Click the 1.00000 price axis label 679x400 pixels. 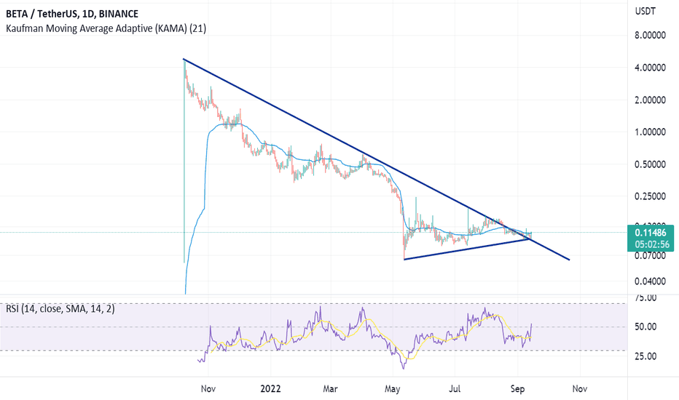point(650,132)
